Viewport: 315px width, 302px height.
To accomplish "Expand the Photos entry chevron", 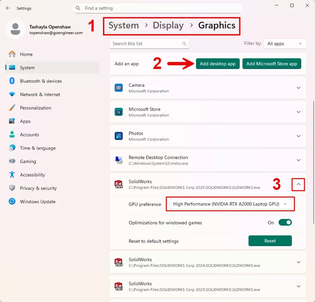I will 298,136.
